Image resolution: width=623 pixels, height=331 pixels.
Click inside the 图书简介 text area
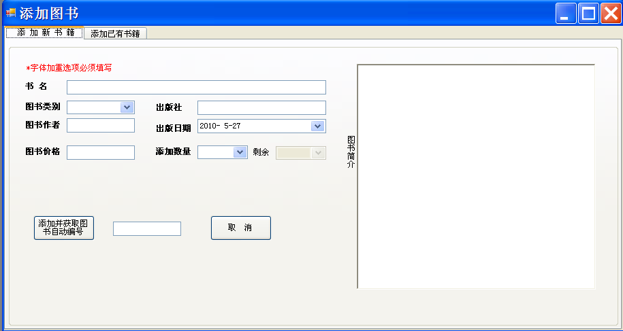coord(476,177)
